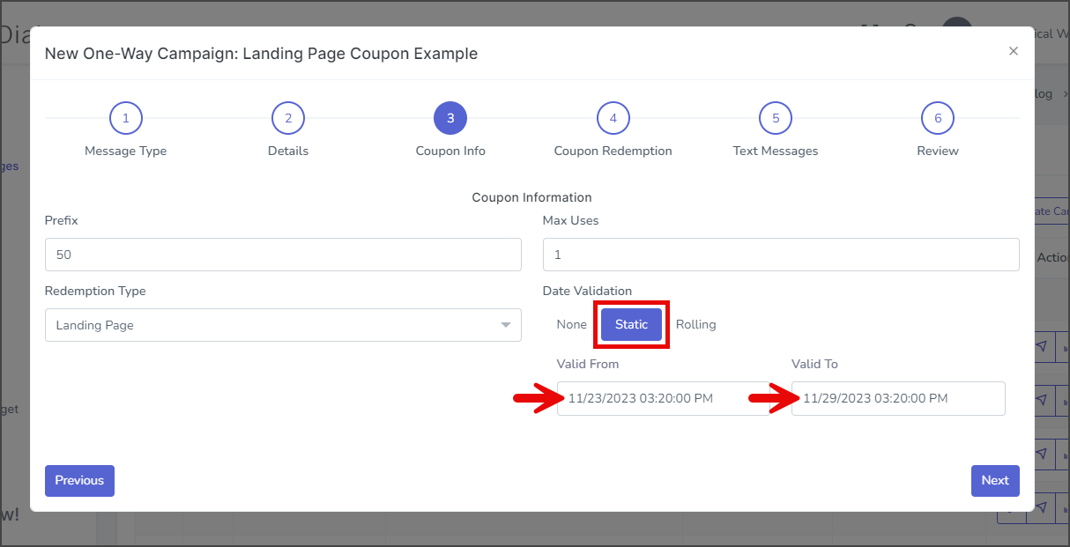1070x547 pixels.
Task: Go to step 1 Message Type
Action: (x=126, y=118)
